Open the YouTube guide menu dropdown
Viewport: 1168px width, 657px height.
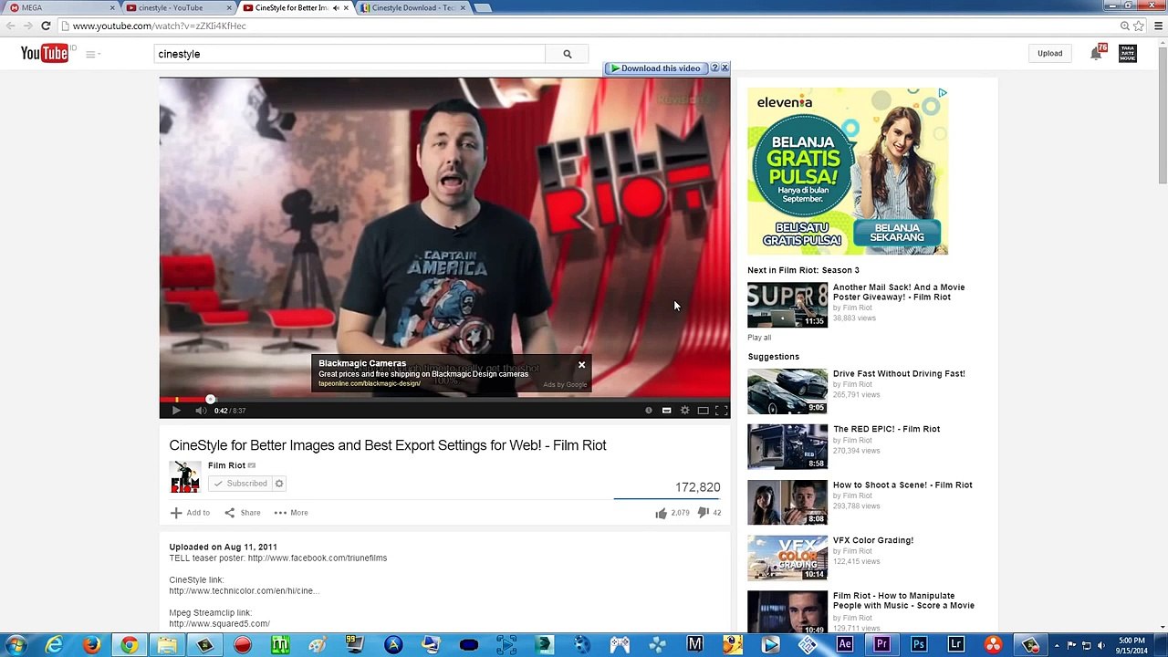[x=93, y=54]
